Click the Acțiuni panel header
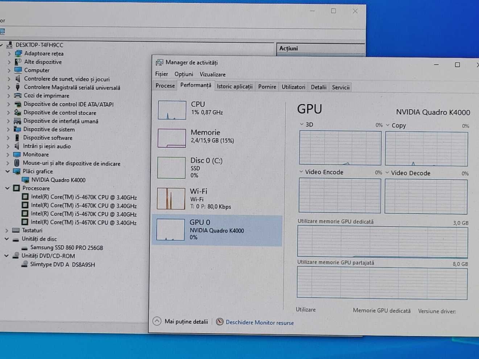 [x=320, y=49]
